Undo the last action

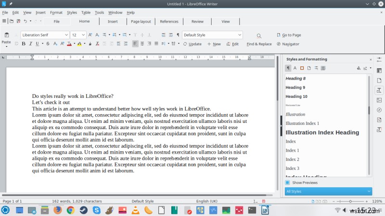pos(26,21)
